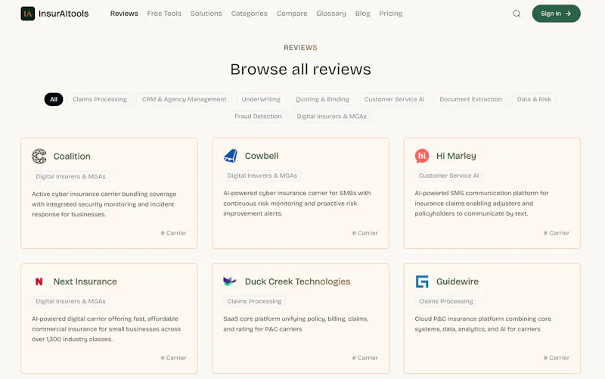Filter by Digital Insurers & MGAs chip
The width and height of the screenshot is (605, 379).
pyautogui.click(x=331, y=116)
